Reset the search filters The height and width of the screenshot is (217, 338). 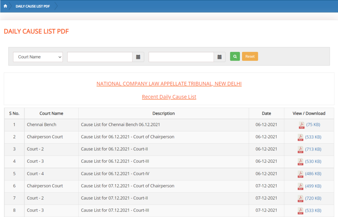coord(250,56)
